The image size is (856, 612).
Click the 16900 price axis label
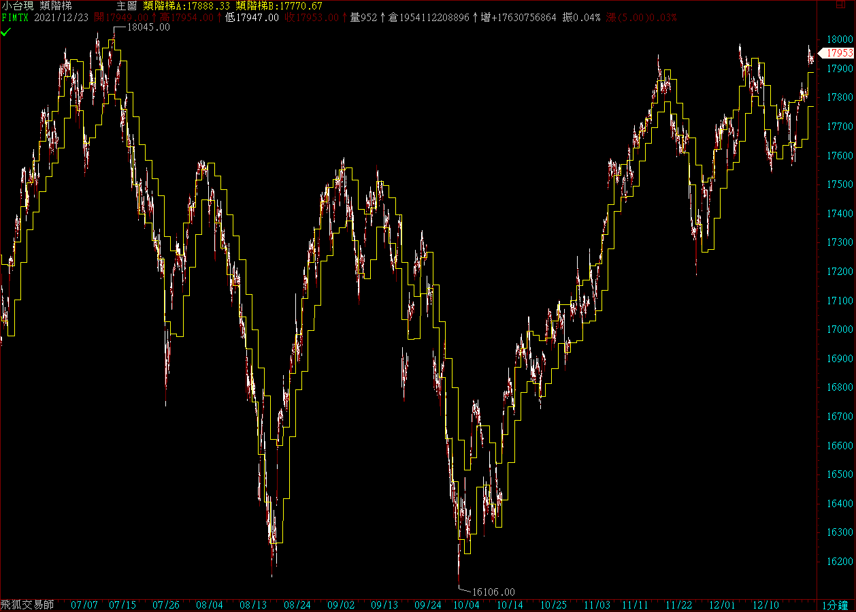coord(840,359)
